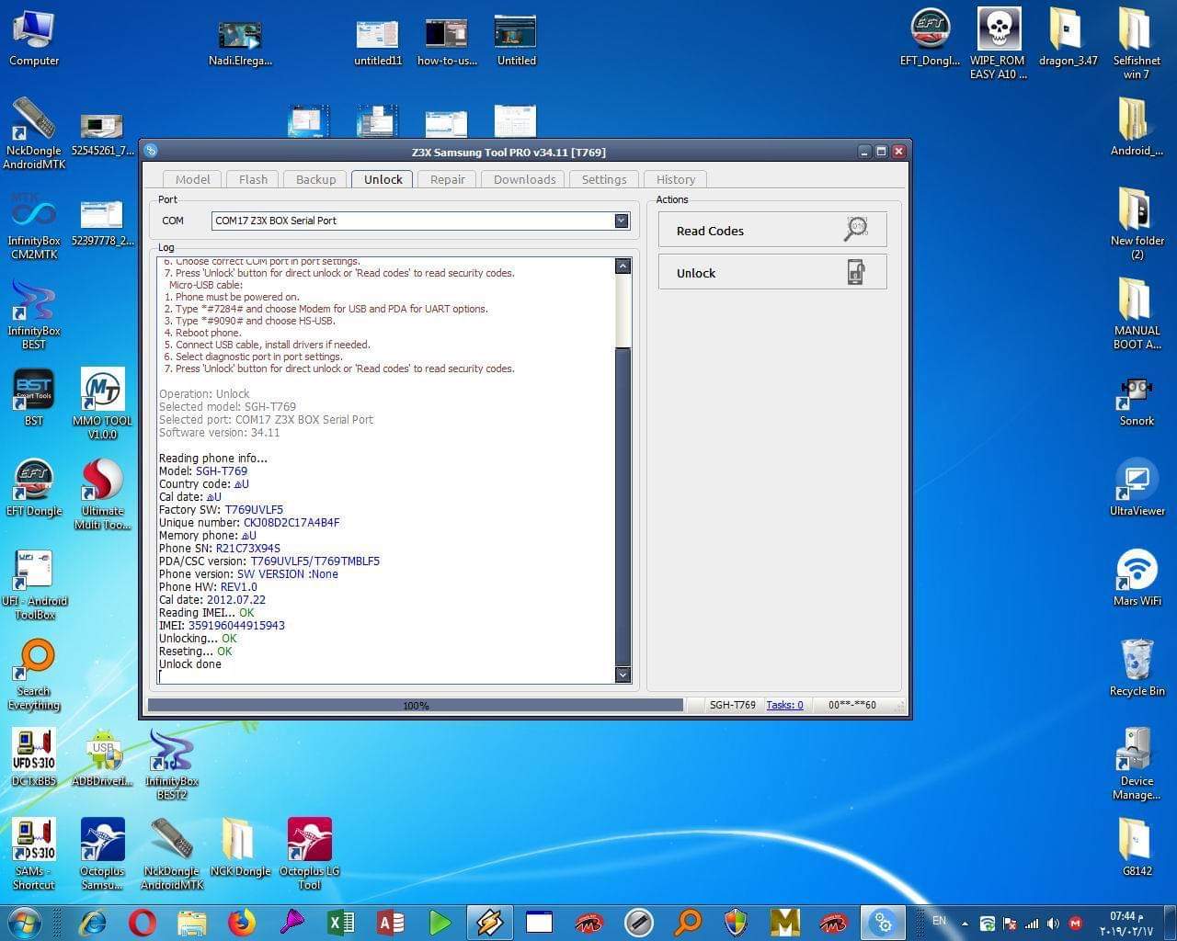Viewport: 1177px width, 941px height.
Task: Launch the InfinityBox BEST desktop shortcut
Action: (34, 314)
